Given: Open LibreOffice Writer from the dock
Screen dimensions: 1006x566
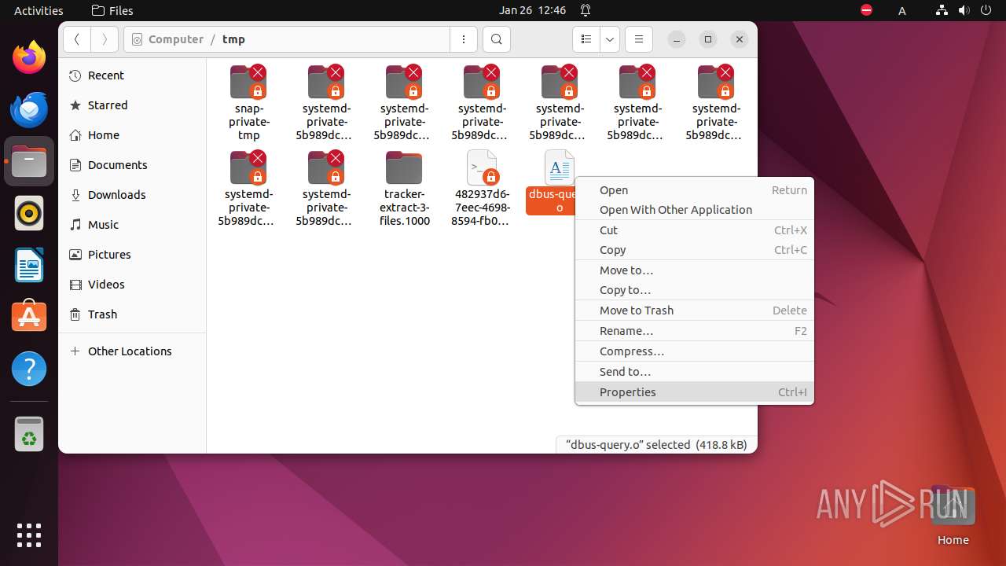Looking at the screenshot, I should point(29,265).
